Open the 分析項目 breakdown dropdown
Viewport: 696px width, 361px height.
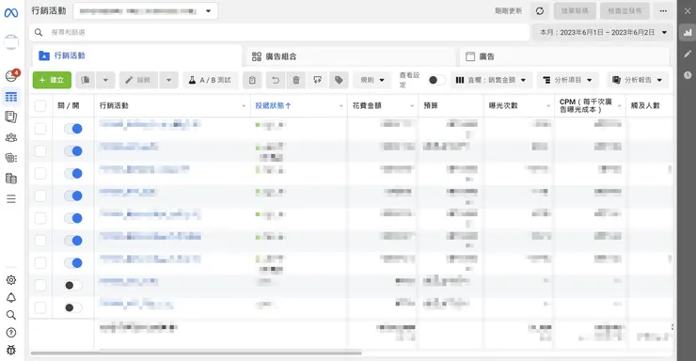(x=568, y=80)
